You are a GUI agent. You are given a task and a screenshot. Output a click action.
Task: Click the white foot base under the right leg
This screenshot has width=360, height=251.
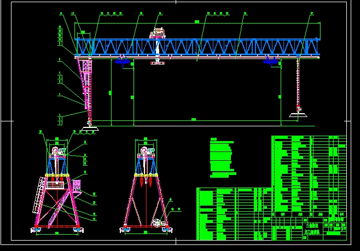coord(298,115)
